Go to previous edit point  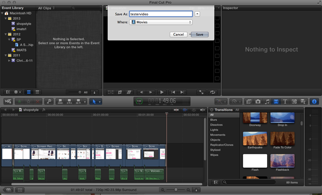pyautogui.click(x=173, y=92)
